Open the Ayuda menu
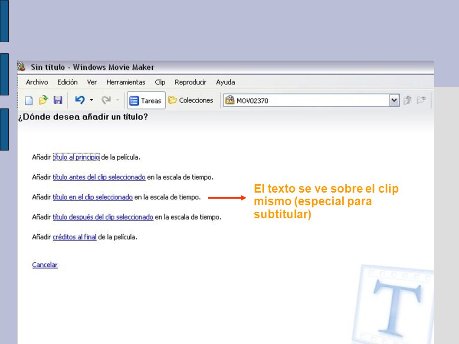This screenshot has width=459, height=344. 226,82
